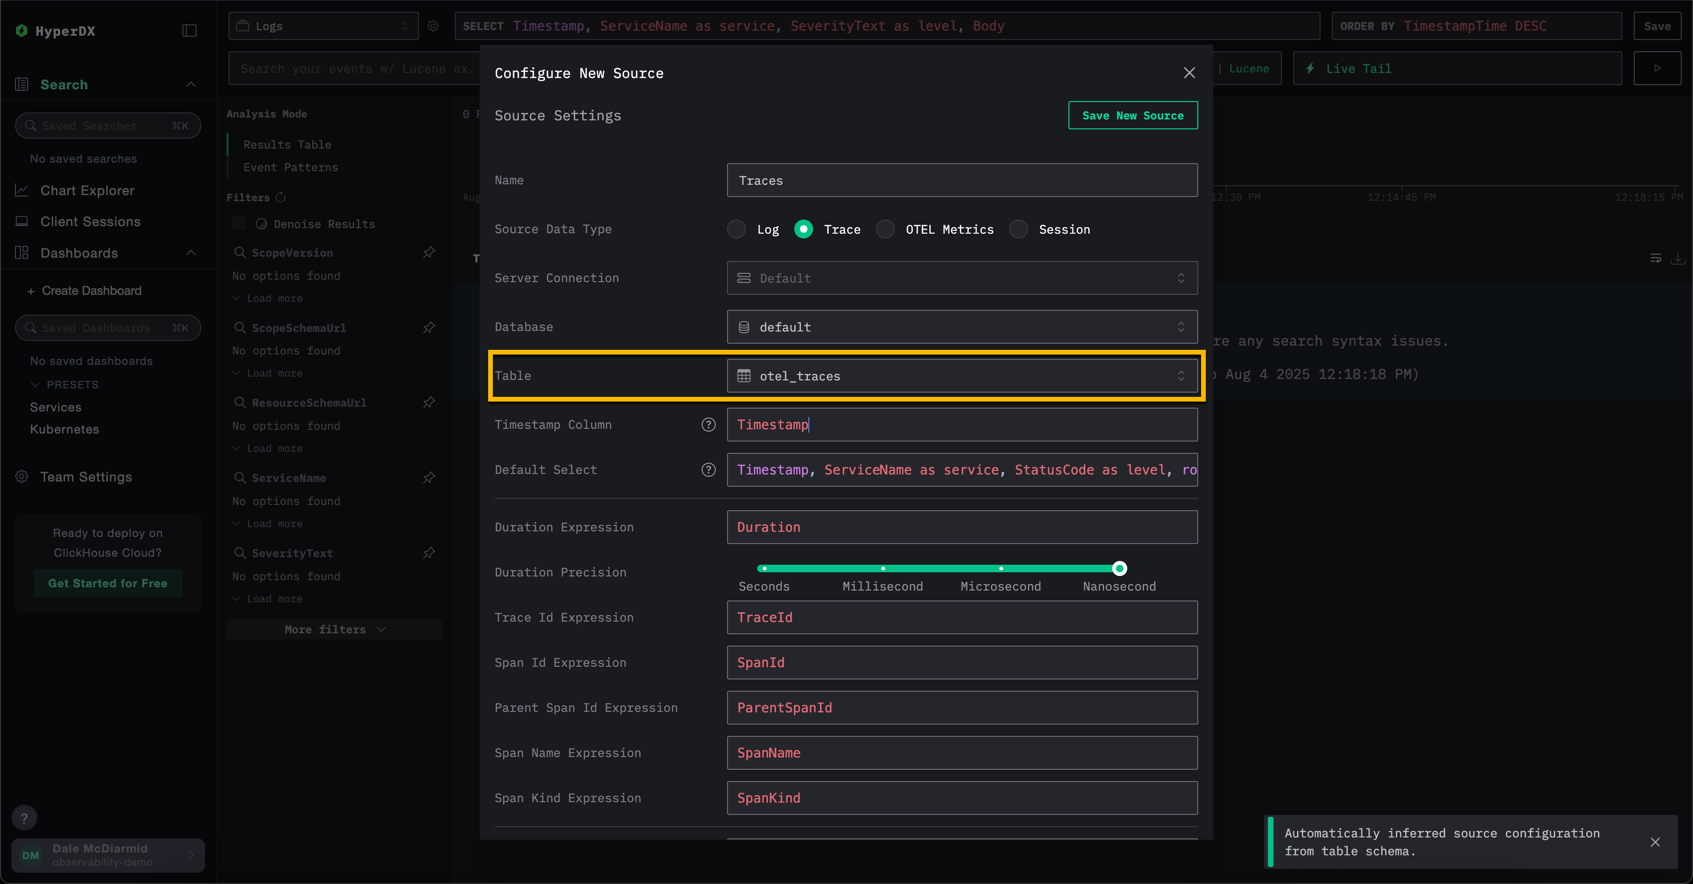This screenshot has height=884, width=1693.
Task: Click Save New Source
Action: [1132, 115]
